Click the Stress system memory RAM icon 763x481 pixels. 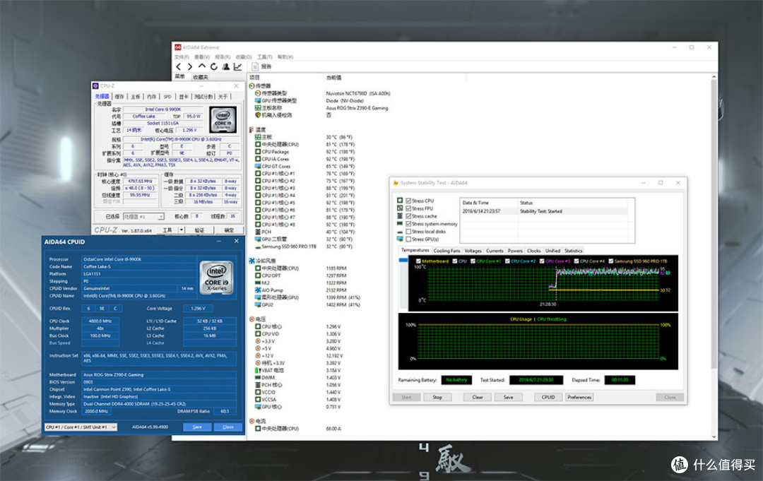click(400, 224)
